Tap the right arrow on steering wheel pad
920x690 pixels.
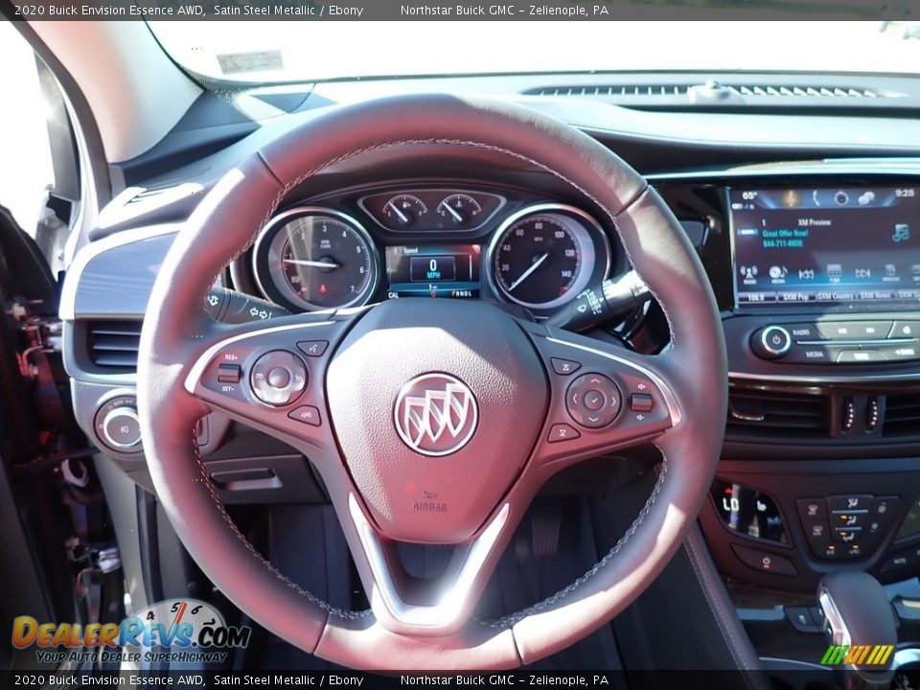point(613,402)
